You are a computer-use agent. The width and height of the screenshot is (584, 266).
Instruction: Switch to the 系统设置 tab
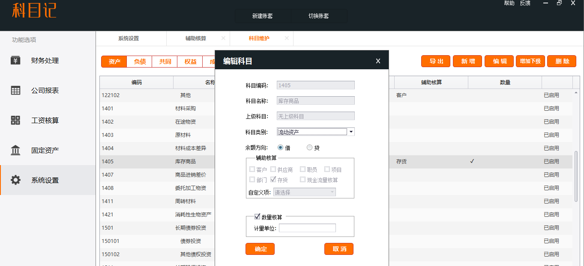(129, 38)
